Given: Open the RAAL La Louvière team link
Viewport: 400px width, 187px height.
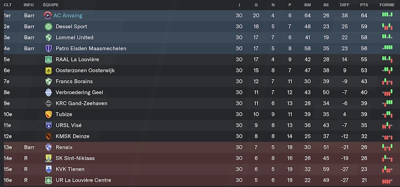Looking at the screenshot, I should [77, 59].
